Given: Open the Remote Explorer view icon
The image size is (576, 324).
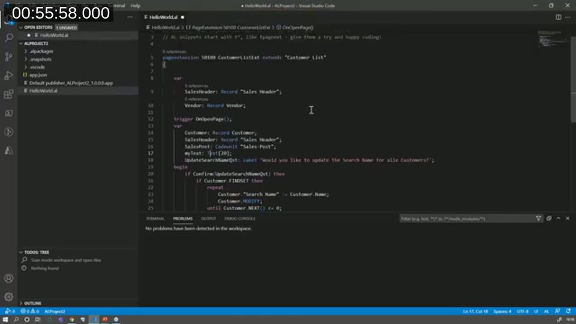Looking at the screenshot, I should click(x=9, y=113).
